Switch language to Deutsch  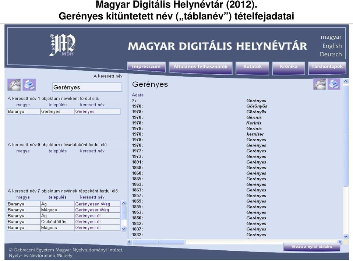[331, 54]
